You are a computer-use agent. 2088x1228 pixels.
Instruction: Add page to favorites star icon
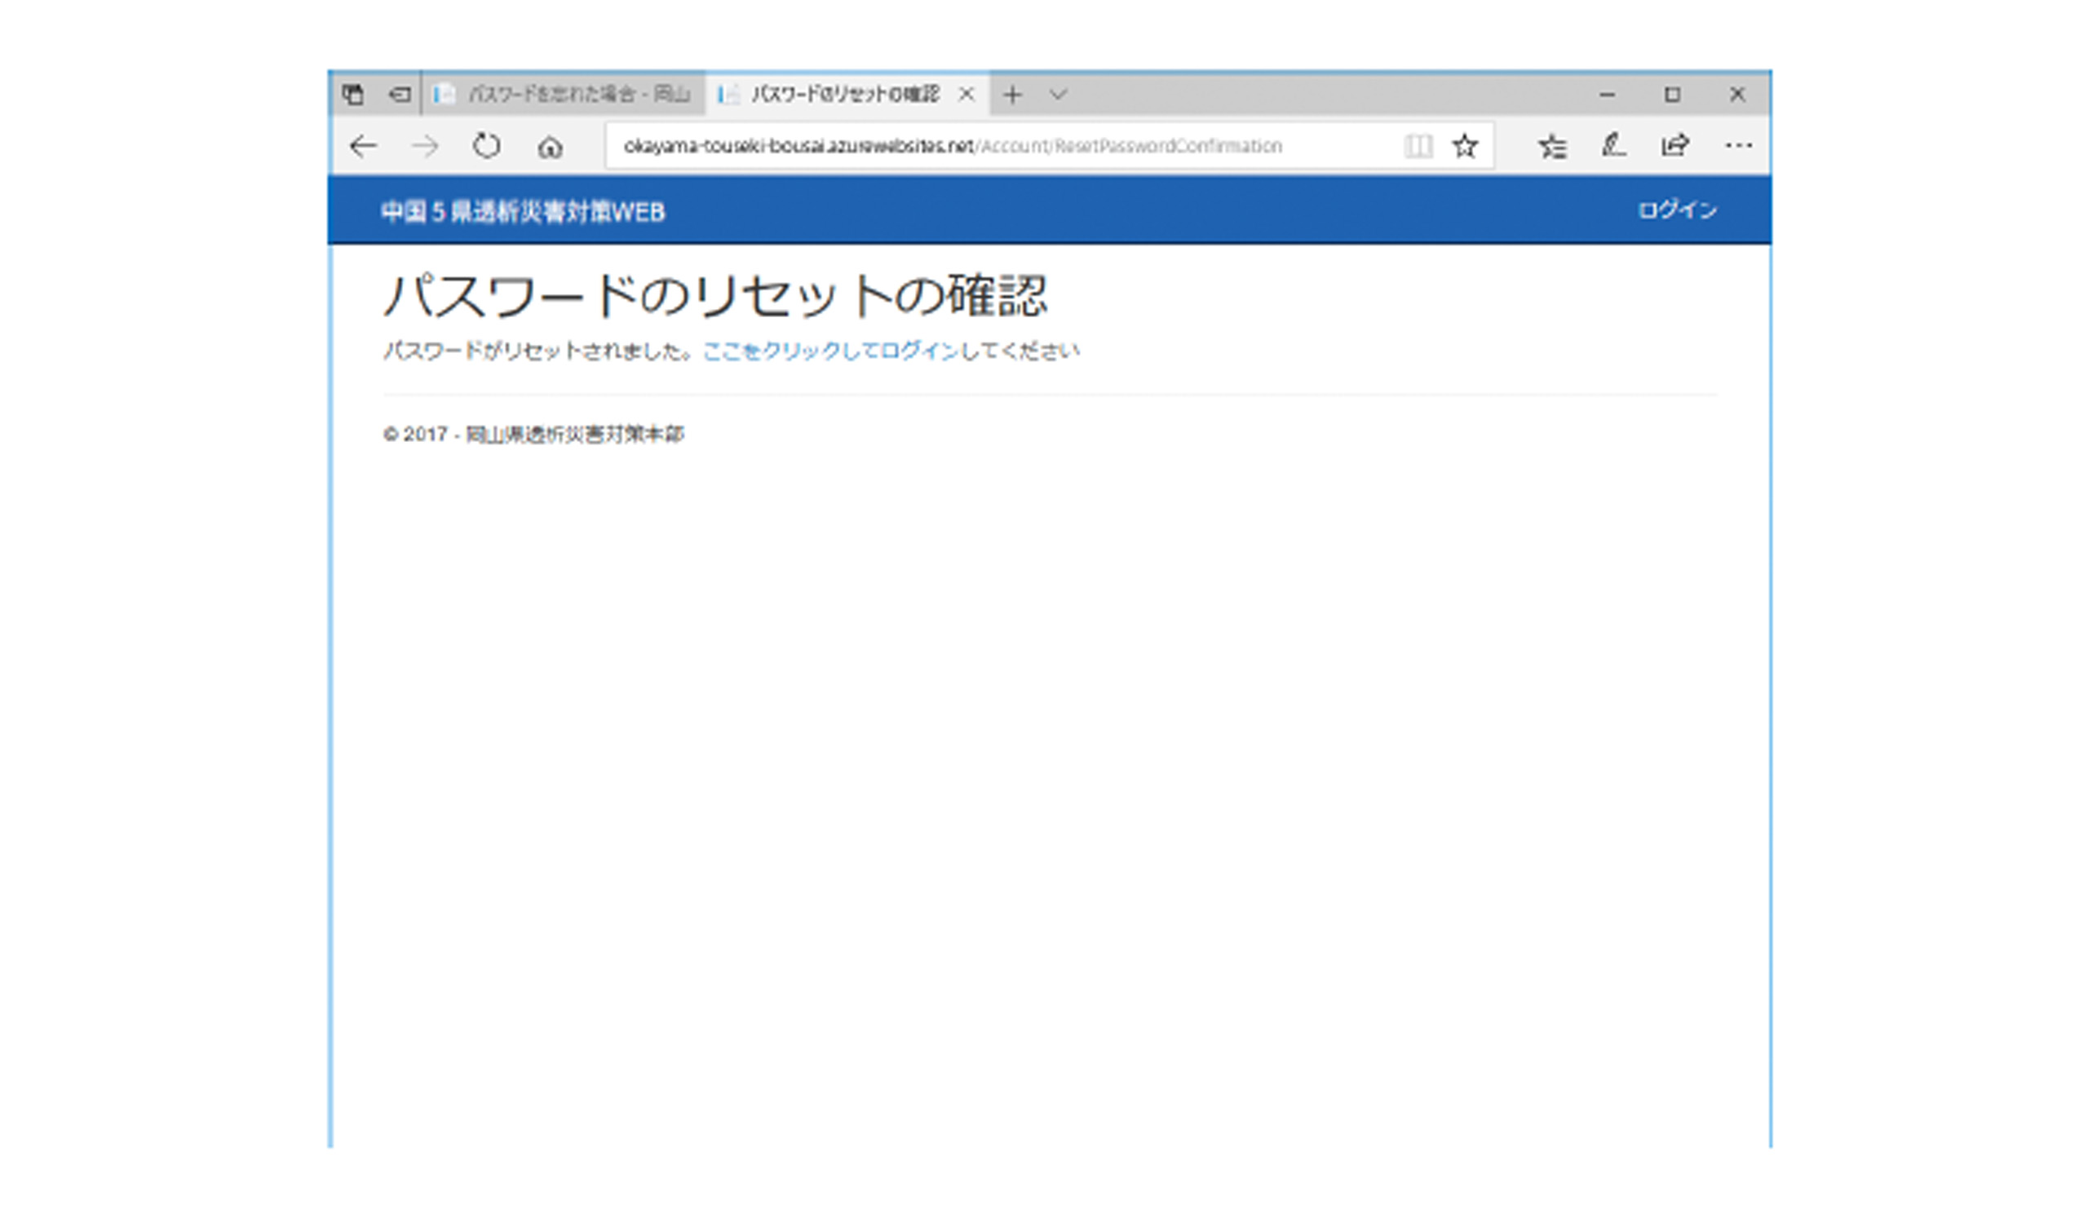(x=1465, y=147)
